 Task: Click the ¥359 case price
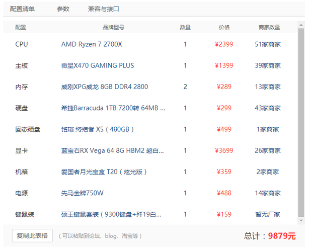click(x=224, y=172)
